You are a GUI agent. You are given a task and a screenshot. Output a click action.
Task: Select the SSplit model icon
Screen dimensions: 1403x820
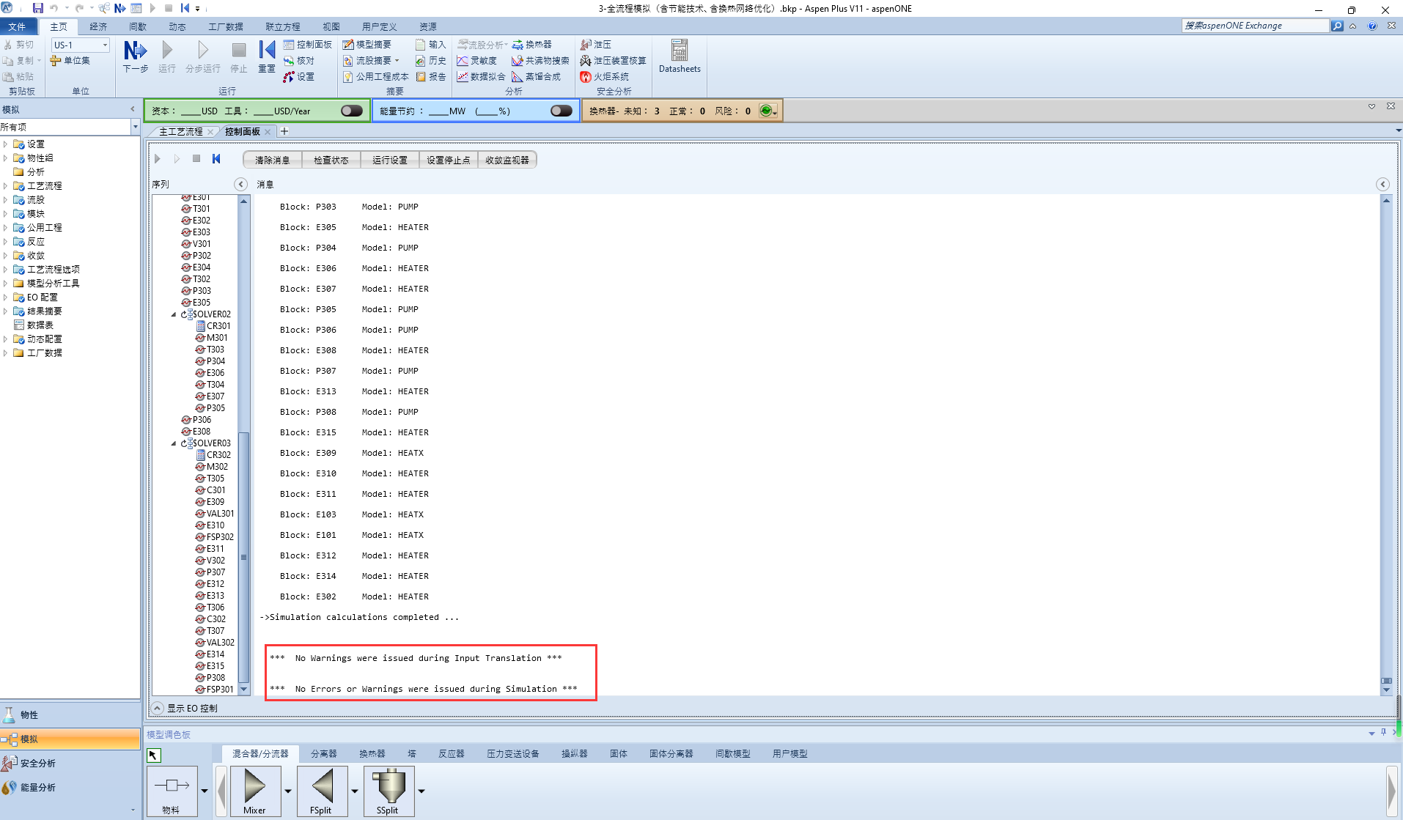pyautogui.click(x=389, y=791)
